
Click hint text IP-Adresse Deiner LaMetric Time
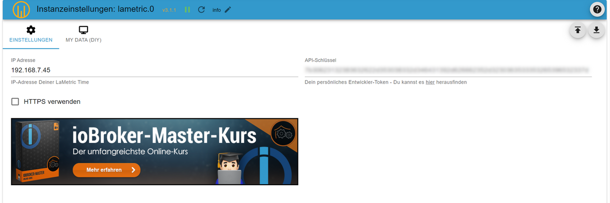(50, 82)
